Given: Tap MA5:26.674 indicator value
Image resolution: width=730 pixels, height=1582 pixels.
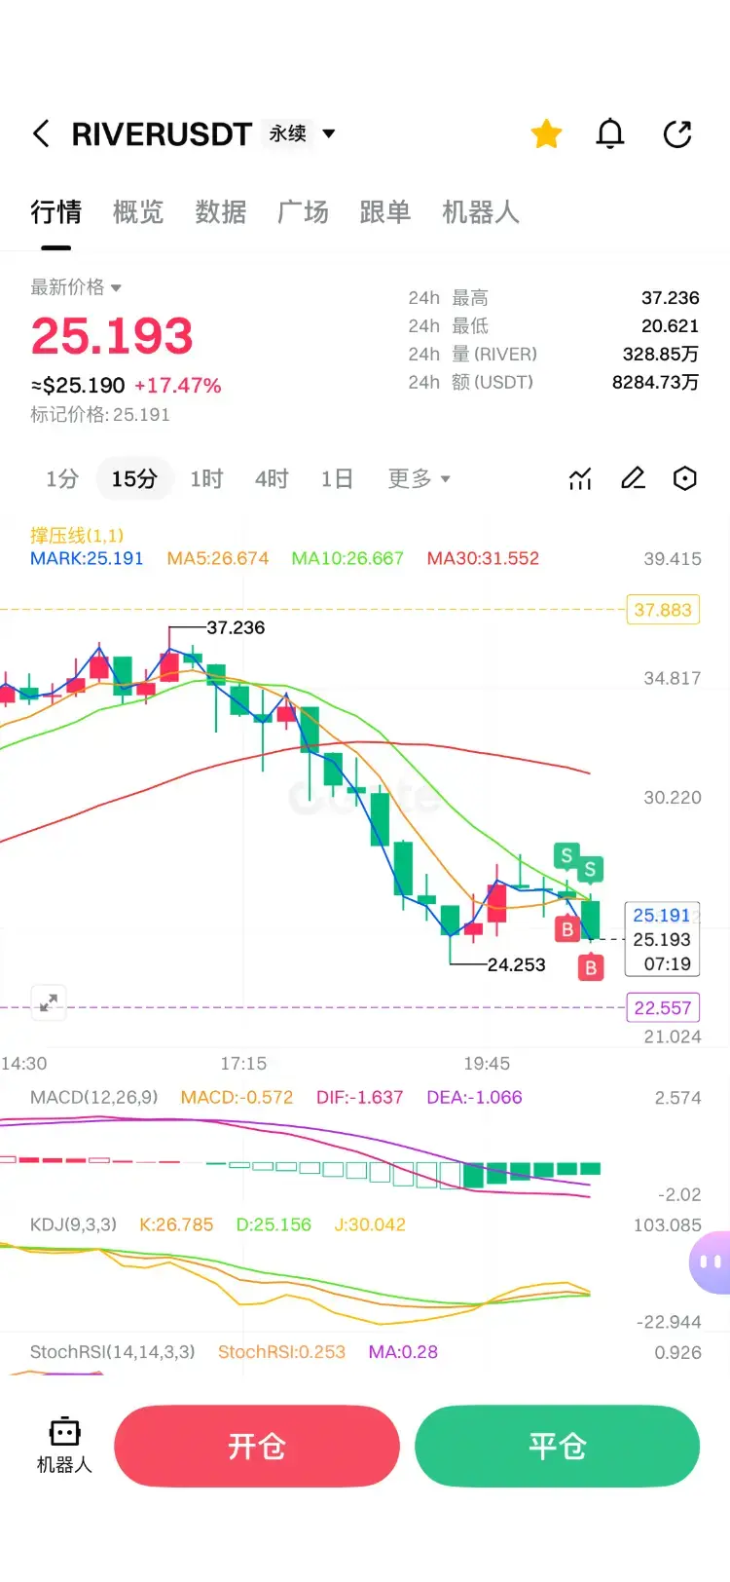Looking at the screenshot, I should [218, 558].
